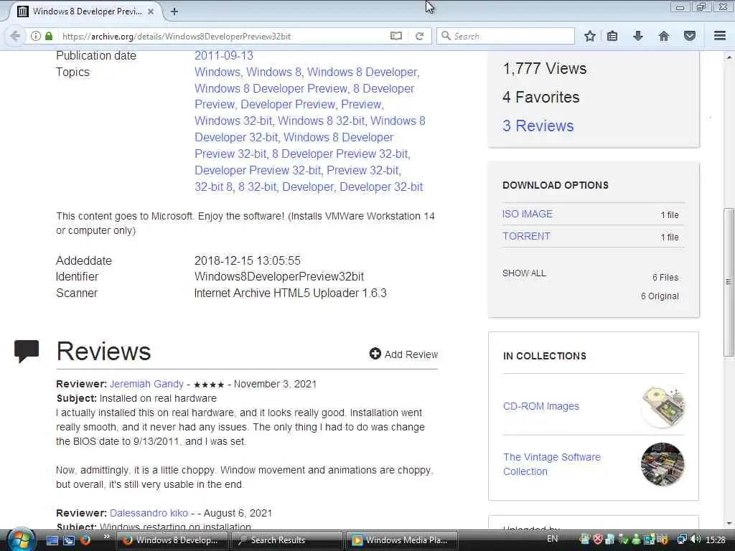Image resolution: width=735 pixels, height=551 pixels.
Task: Click the page vertical scrollbar thumb
Action: point(729,281)
